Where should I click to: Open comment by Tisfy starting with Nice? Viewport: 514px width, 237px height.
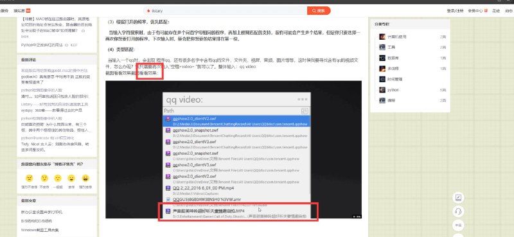[x=55, y=147]
